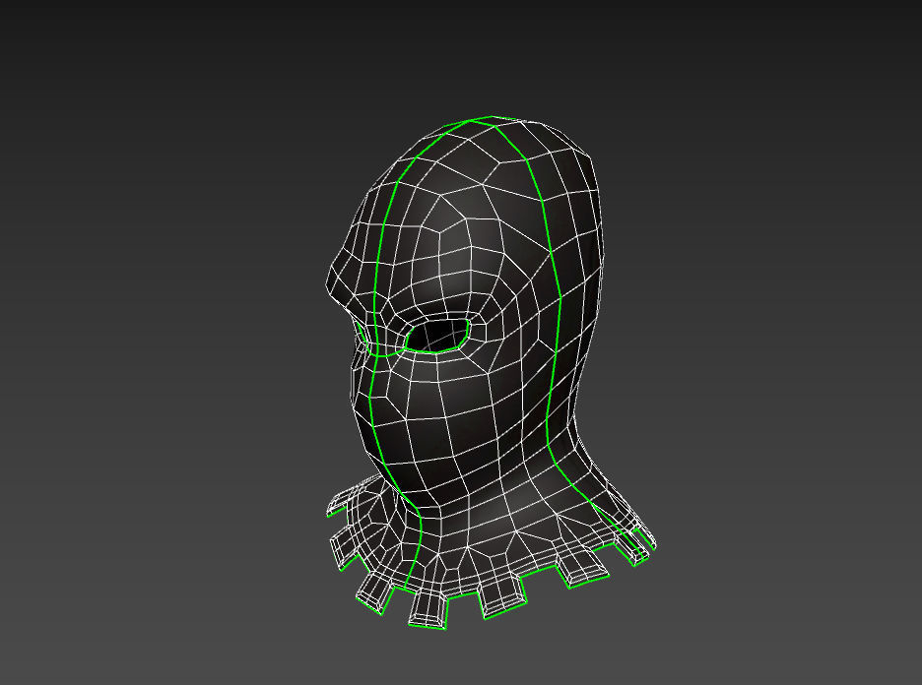
Task: Pick the green-outlined eye hole border
Action: tap(436, 335)
